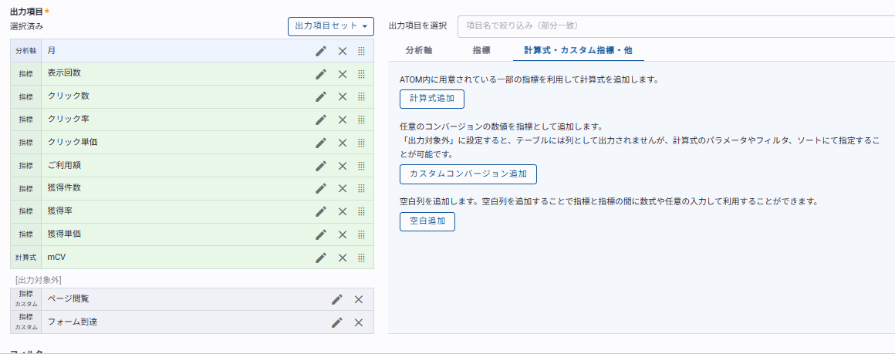Click edit pencil on 獲得件数

[321, 189]
